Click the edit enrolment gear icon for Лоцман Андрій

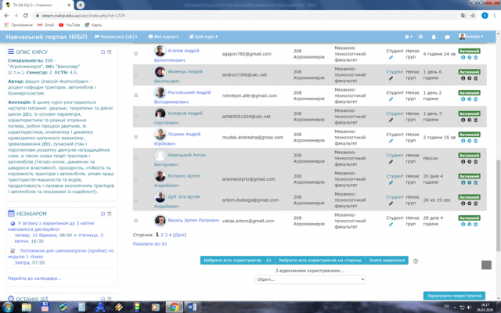[x=468, y=141]
